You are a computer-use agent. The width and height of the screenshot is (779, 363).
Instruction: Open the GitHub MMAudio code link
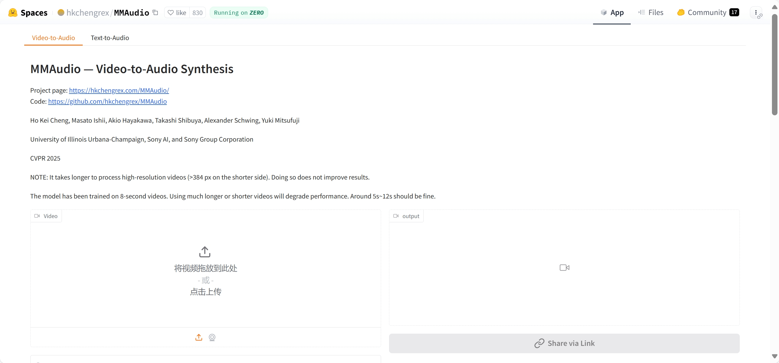108,101
